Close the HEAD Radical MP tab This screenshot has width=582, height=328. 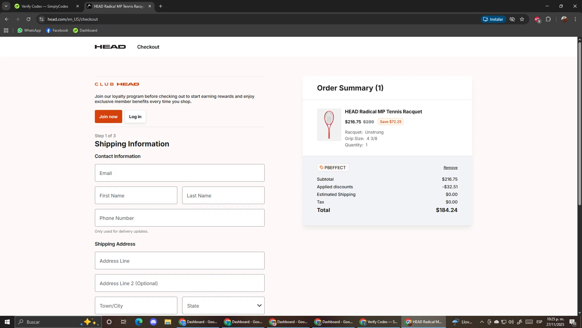150,6
